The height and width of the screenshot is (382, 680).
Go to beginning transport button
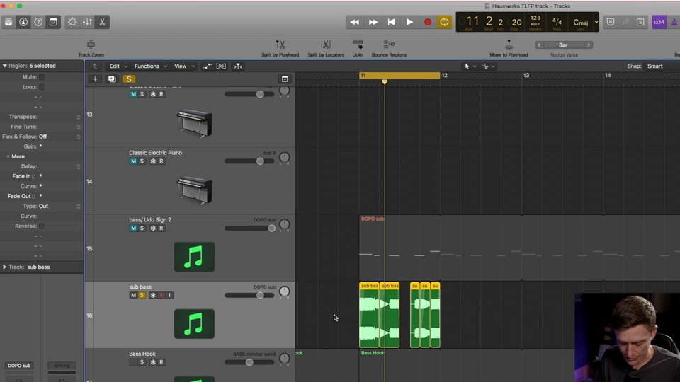pos(391,22)
